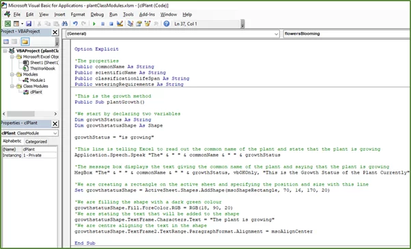Image resolution: width=411 pixels, height=249 pixels.
Task: Collapse the Modules folder node
Action: tap(12, 74)
